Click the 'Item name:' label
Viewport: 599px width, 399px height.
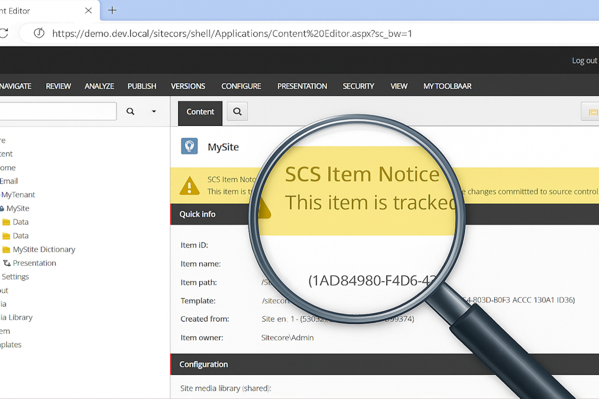click(200, 264)
